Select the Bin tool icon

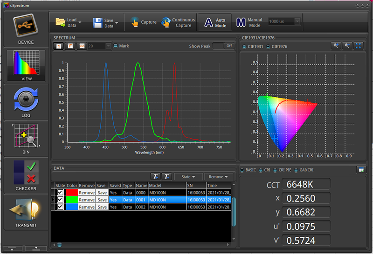[x=26, y=137]
